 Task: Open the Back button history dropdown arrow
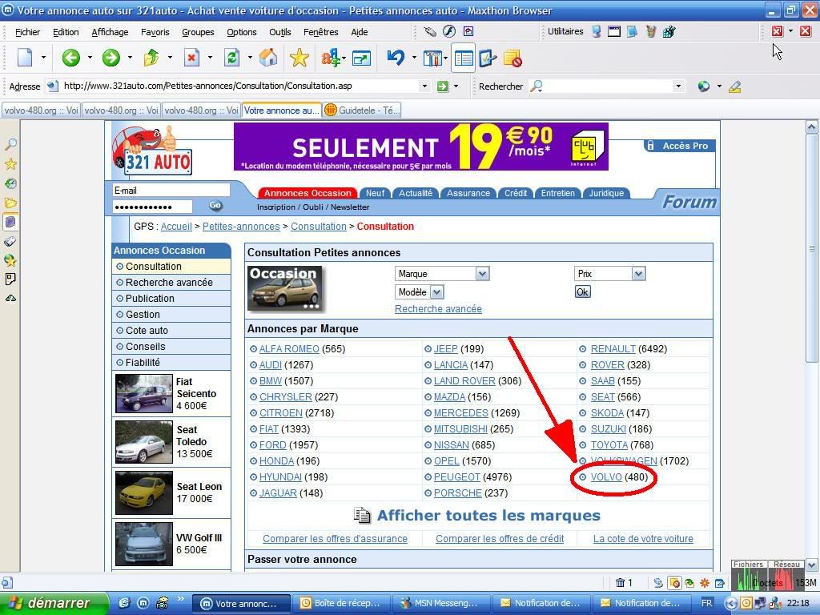coord(90,58)
